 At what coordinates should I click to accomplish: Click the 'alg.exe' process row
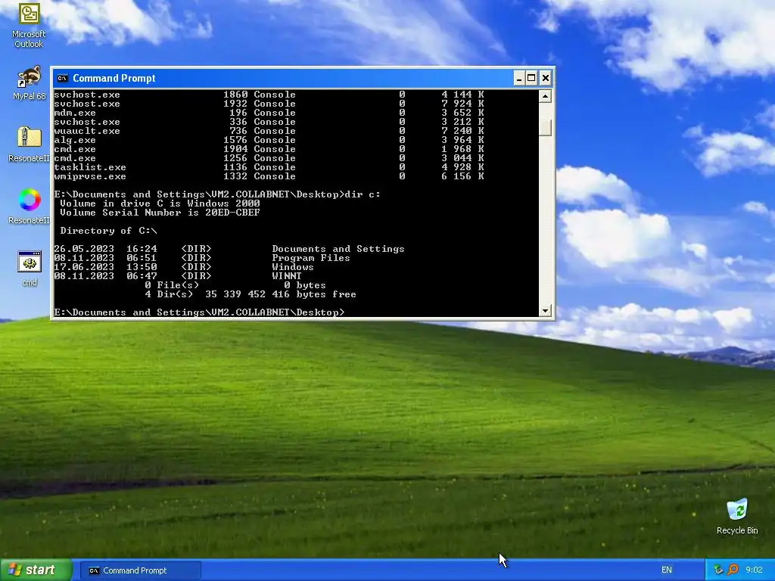[x=269, y=140]
